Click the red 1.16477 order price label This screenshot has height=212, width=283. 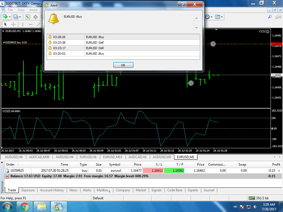276,44
